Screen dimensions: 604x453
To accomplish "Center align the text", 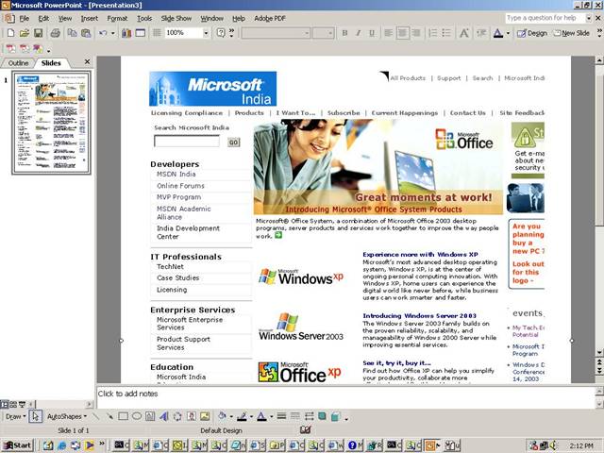I will click(x=403, y=33).
